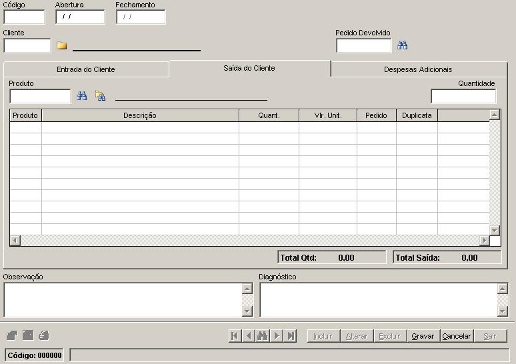
Task: Open the Despesas Adicionais tab
Action: pyautogui.click(x=418, y=69)
